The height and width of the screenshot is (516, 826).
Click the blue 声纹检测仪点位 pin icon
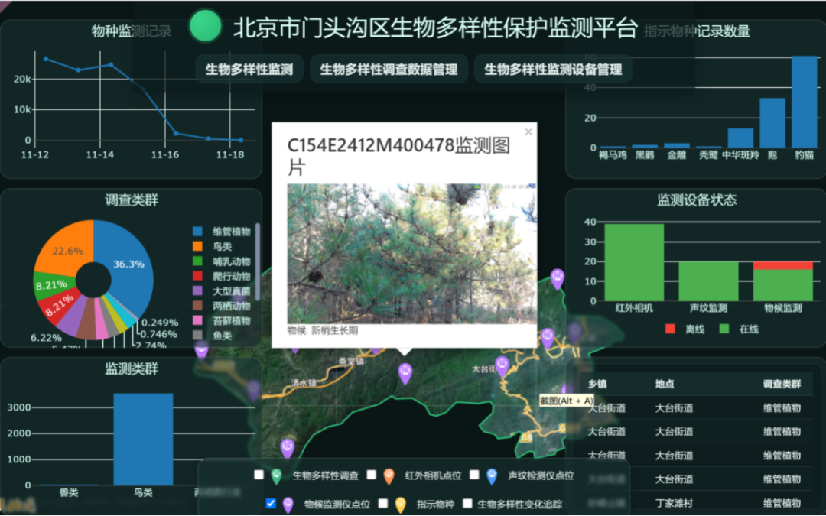(492, 475)
